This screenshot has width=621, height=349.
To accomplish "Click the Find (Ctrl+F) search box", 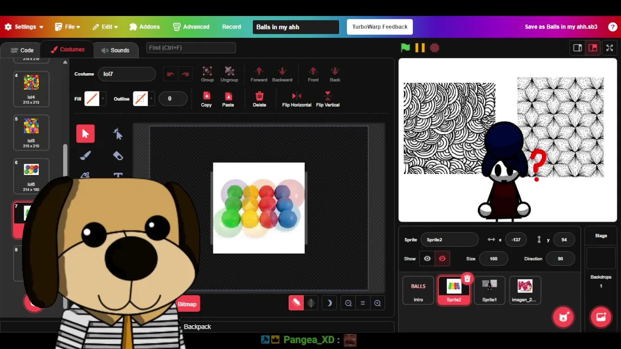I will [191, 48].
